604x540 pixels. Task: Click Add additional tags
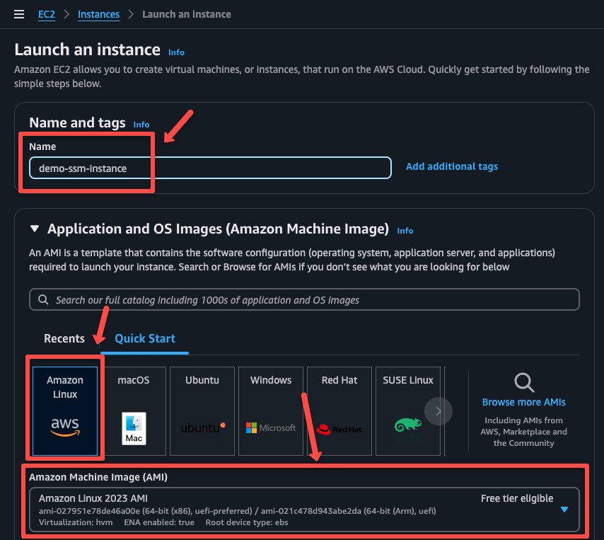pos(452,166)
